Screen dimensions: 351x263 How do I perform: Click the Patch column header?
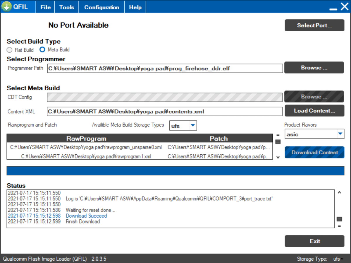(219, 139)
